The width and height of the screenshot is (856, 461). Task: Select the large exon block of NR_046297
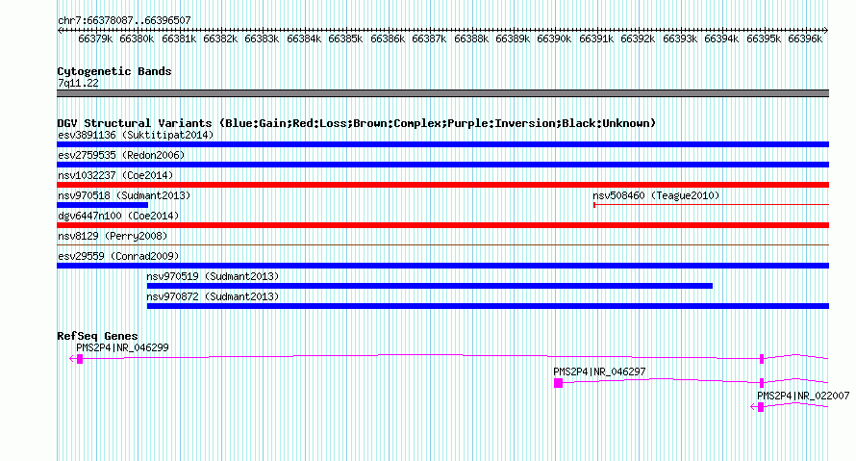click(x=558, y=383)
